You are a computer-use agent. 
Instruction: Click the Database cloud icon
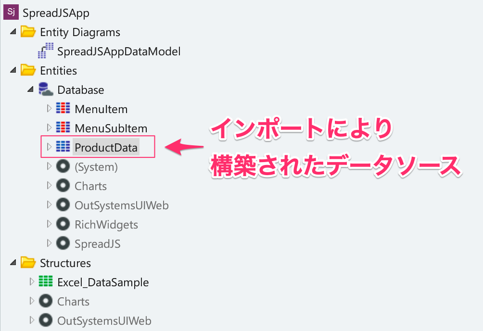tap(46, 89)
